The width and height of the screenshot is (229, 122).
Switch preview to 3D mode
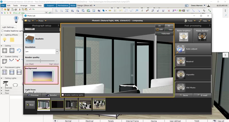click(169, 26)
